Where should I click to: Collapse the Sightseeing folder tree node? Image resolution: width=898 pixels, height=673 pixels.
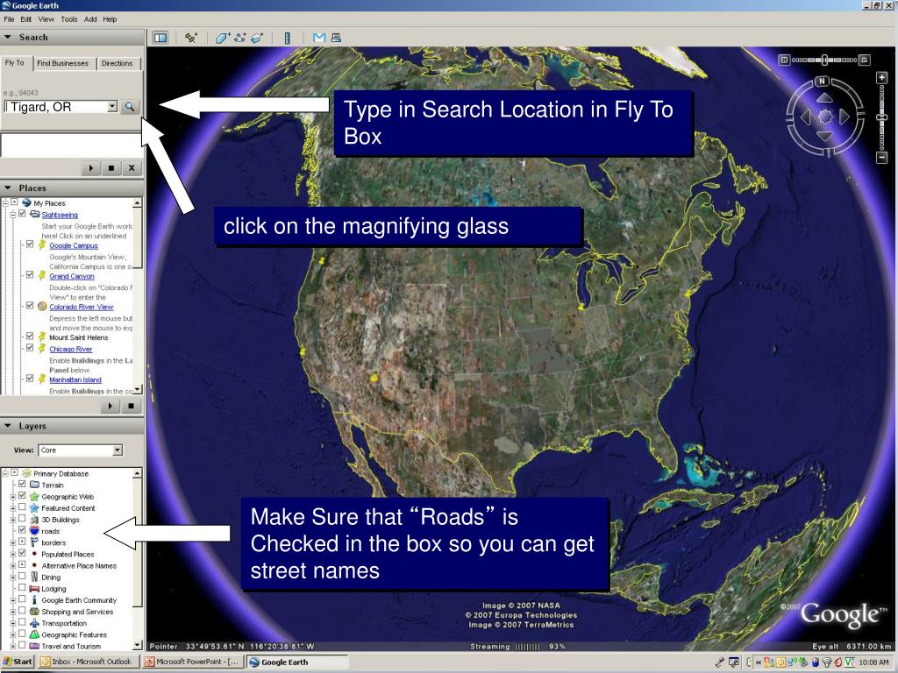click(12, 215)
